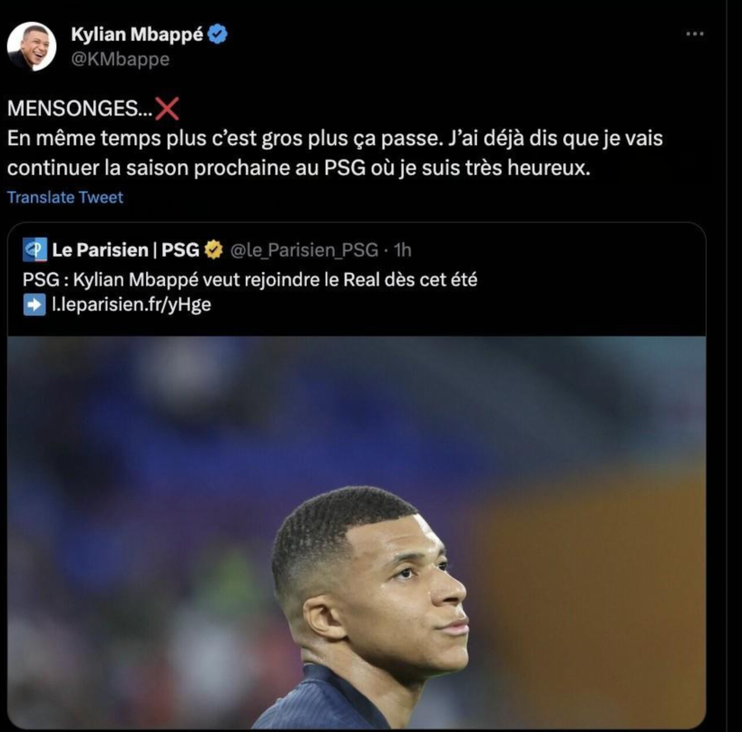
Task: Click the Translate Tweet link
Action: pyautogui.click(x=64, y=197)
